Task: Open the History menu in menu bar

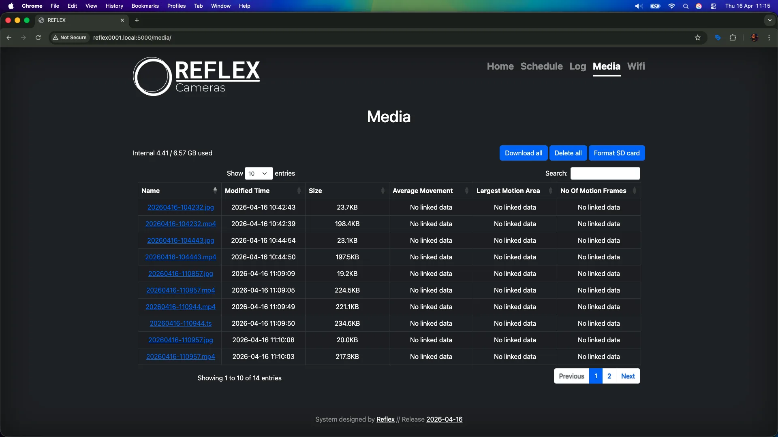Action: pos(114,6)
